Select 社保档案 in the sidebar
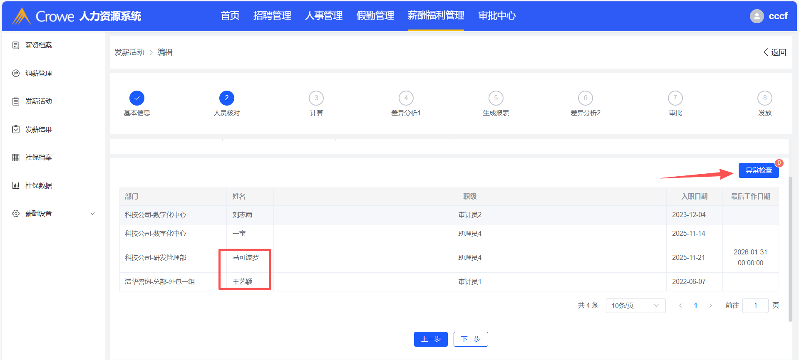 pos(39,158)
